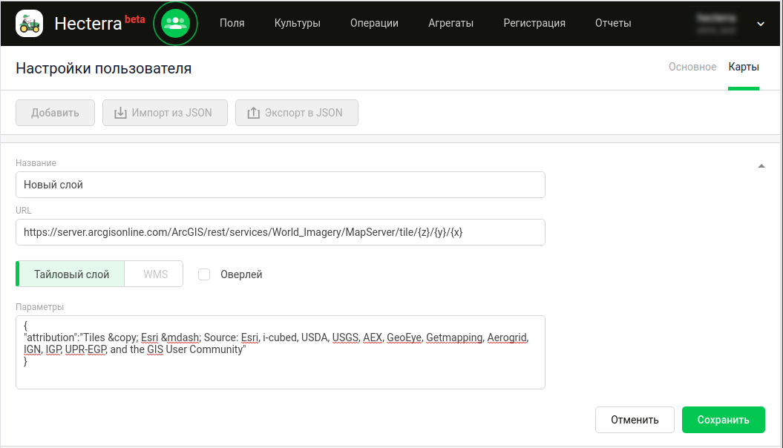Switch layer type to WMS
Image resolution: width=783 pixels, height=448 pixels.
(156, 274)
